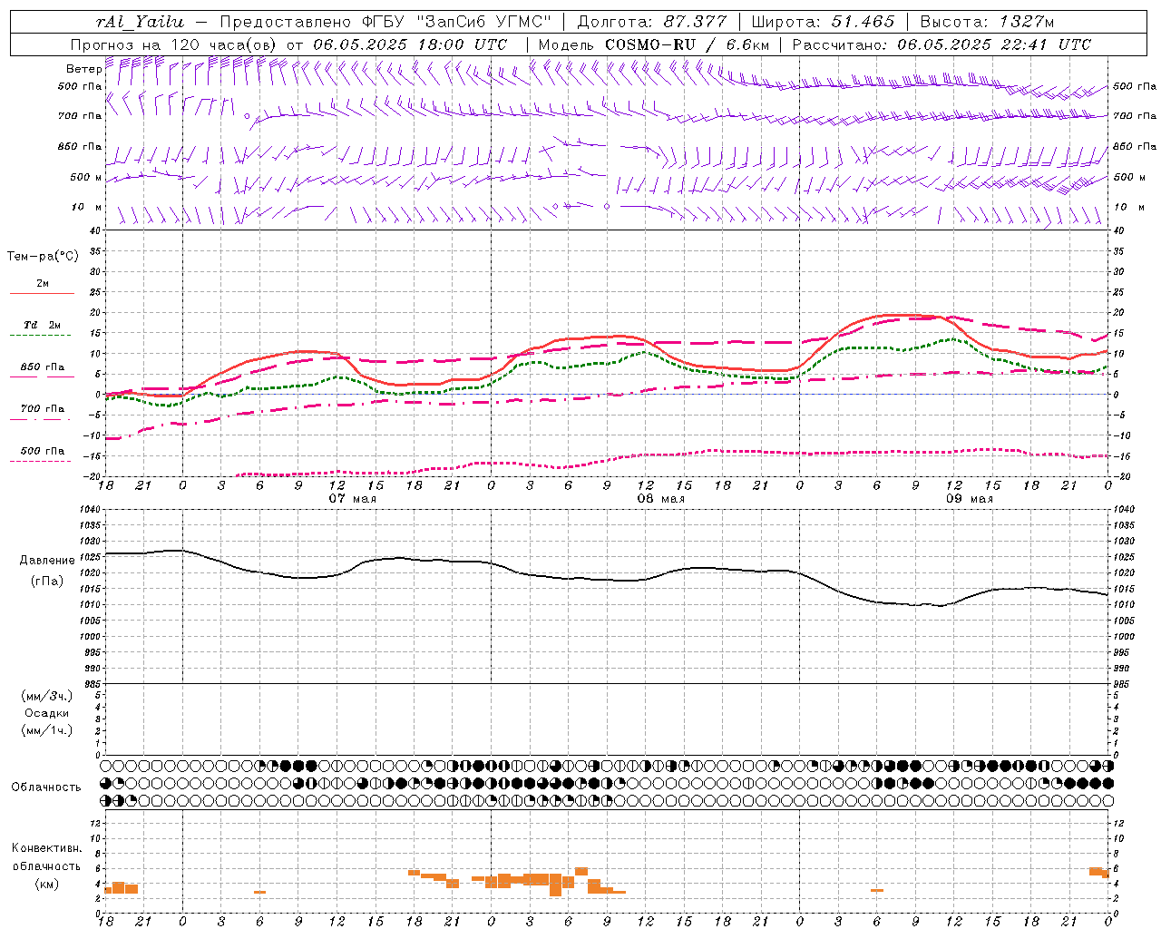Click the station name rAl_Yailu in the header

[140, 22]
